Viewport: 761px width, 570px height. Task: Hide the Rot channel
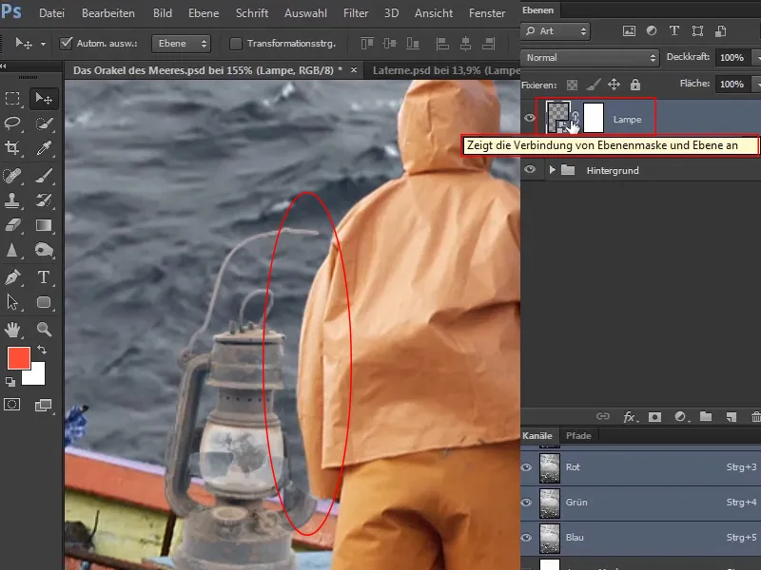coord(526,466)
